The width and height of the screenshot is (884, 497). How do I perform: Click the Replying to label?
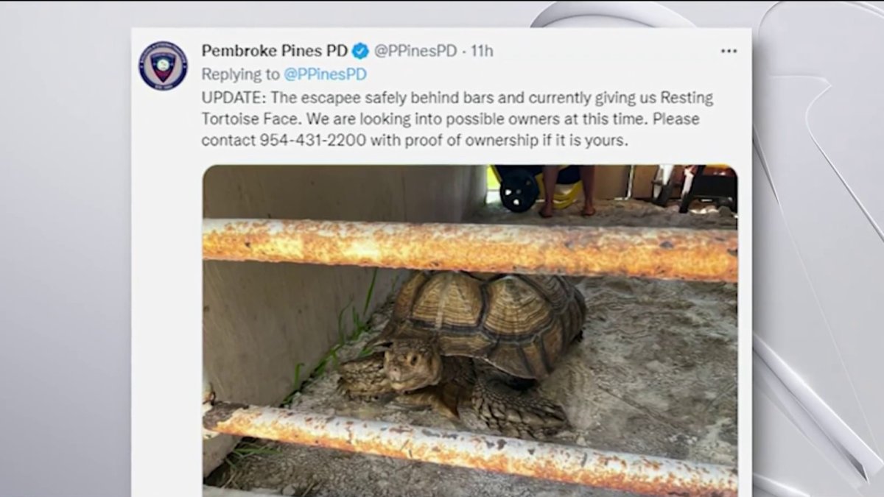tap(241, 74)
